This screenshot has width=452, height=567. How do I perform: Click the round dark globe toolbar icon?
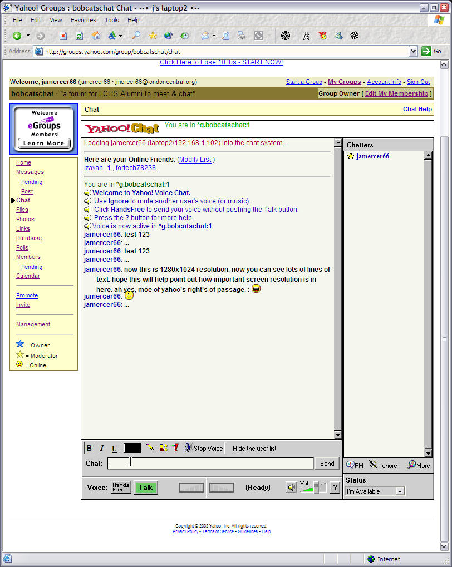point(286,36)
